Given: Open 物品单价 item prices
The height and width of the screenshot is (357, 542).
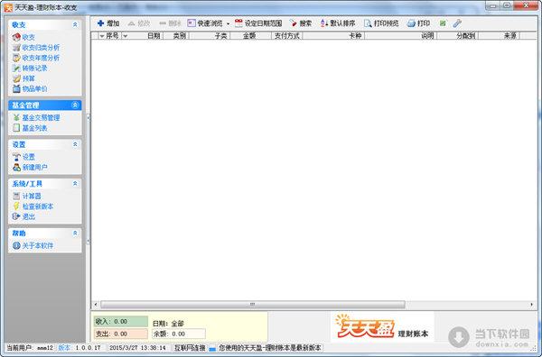Looking at the screenshot, I should click(30, 89).
